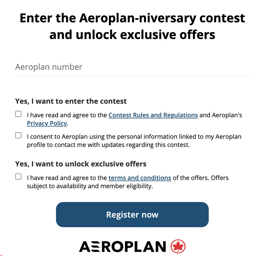Select the "Yes, I want to enter the contest" heading
Screen dimensions: 254x256
(x=71, y=101)
